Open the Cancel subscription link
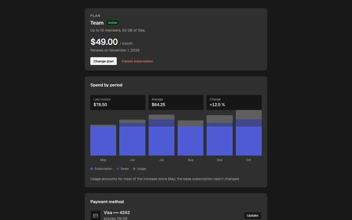The height and width of the screenshot is (220, 352). click(137, 61)
